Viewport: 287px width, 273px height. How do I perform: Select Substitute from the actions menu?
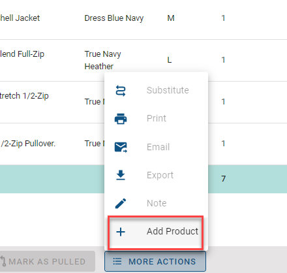coord(156,91)
